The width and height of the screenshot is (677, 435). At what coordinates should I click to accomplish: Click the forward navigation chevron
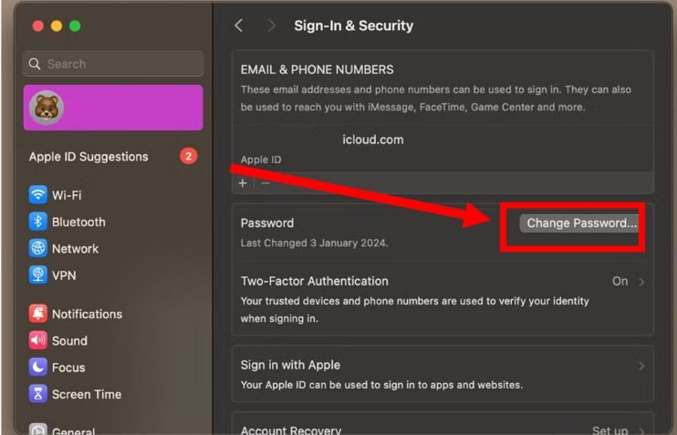(x=271, y=26)
